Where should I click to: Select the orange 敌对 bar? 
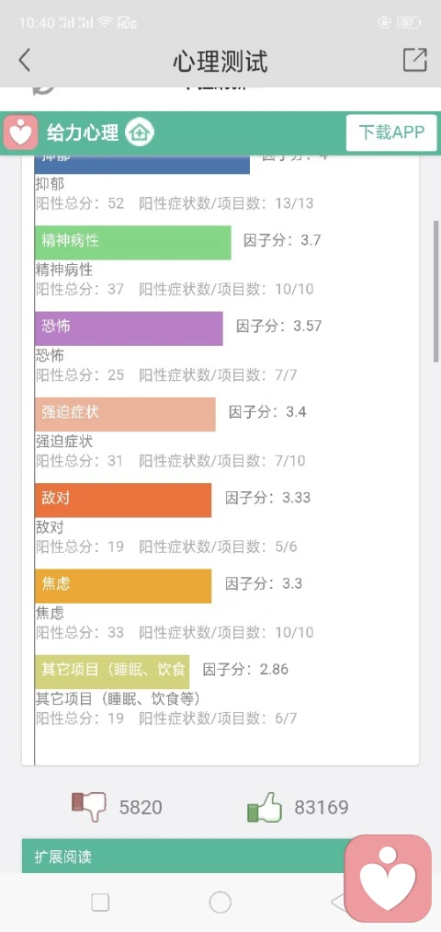coord(123,500)
